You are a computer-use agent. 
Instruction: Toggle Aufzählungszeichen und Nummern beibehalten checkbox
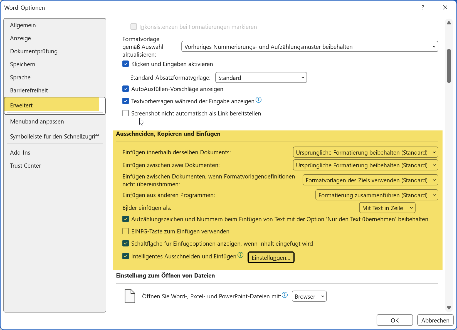[x=126, y=219]
